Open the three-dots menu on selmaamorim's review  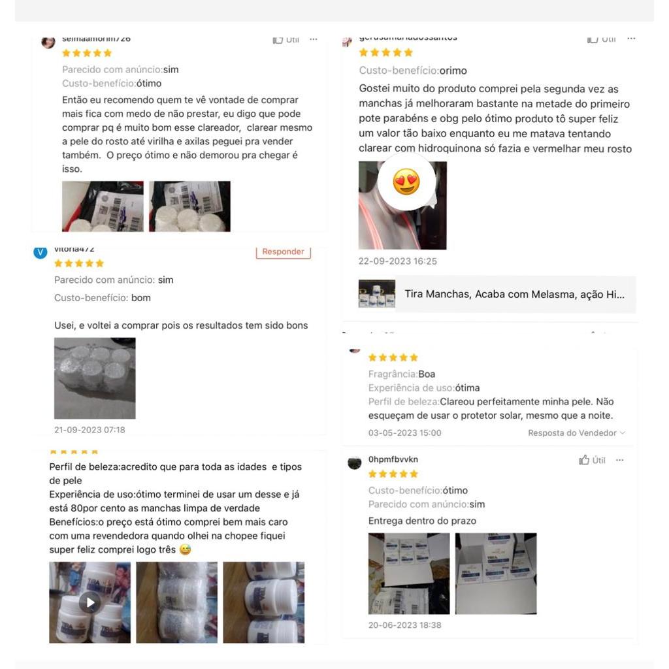[x=313, y=39]
